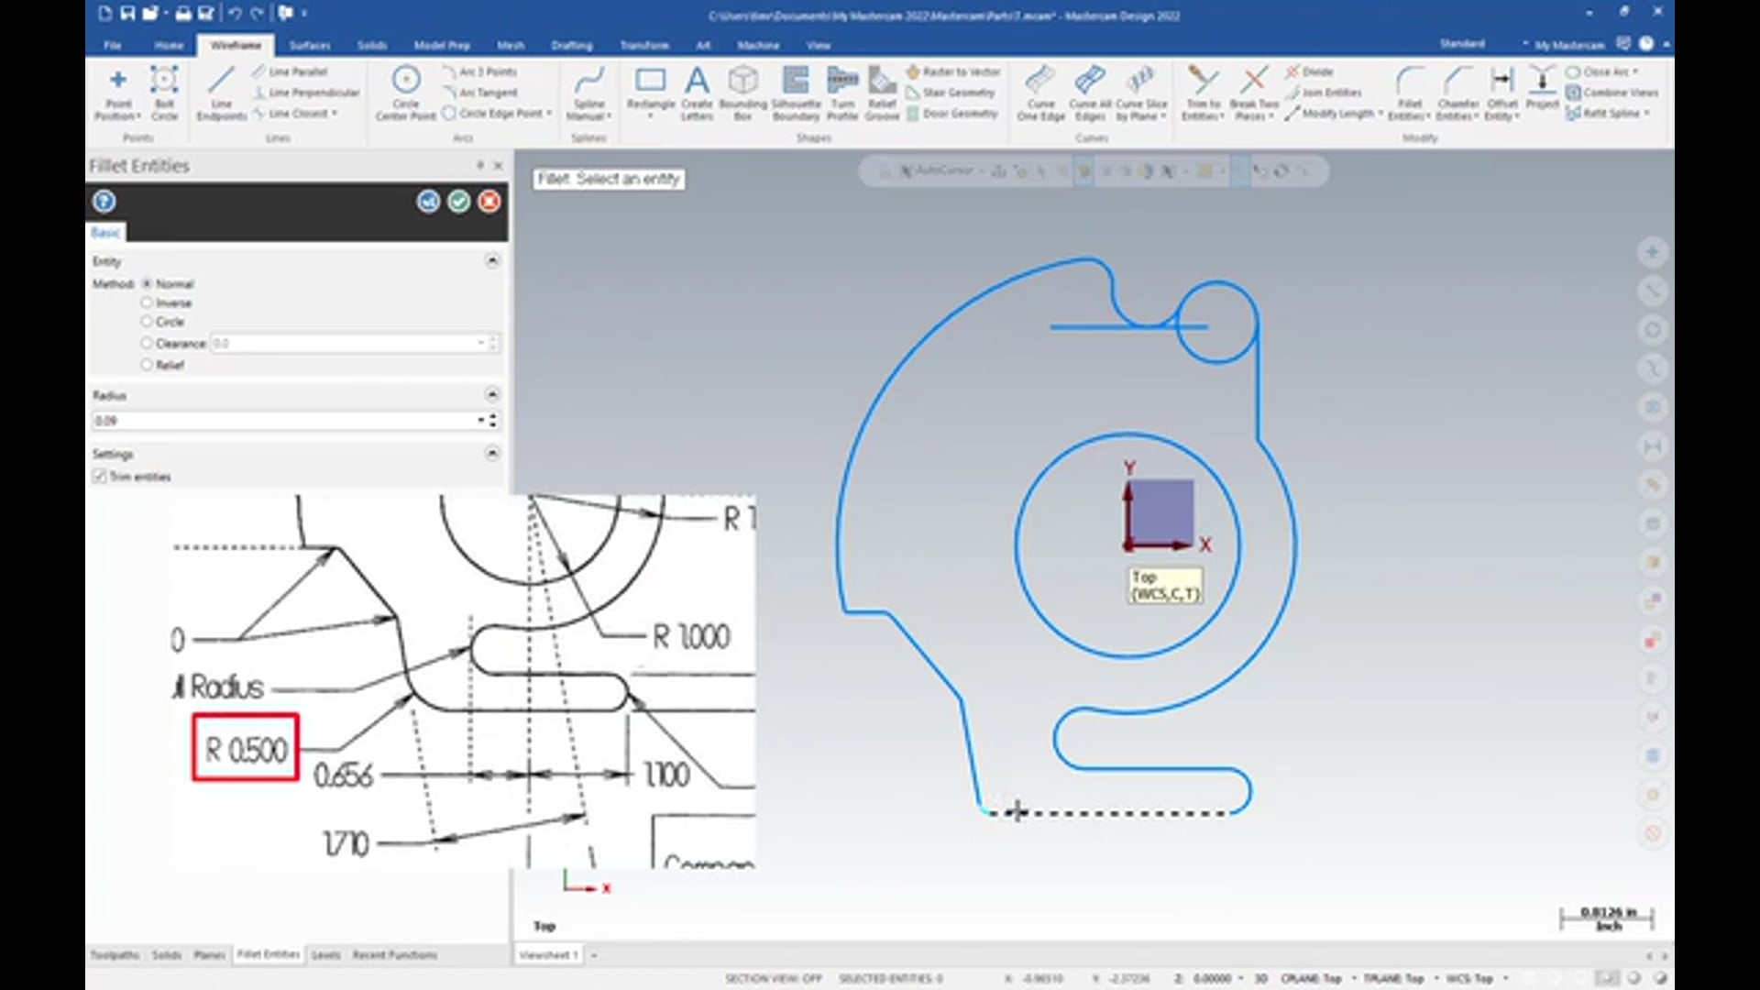The height and width of the screenshot is (990, 1760).
Task: Launch the Silhouette Boundary tool
Action: point(796,93)
